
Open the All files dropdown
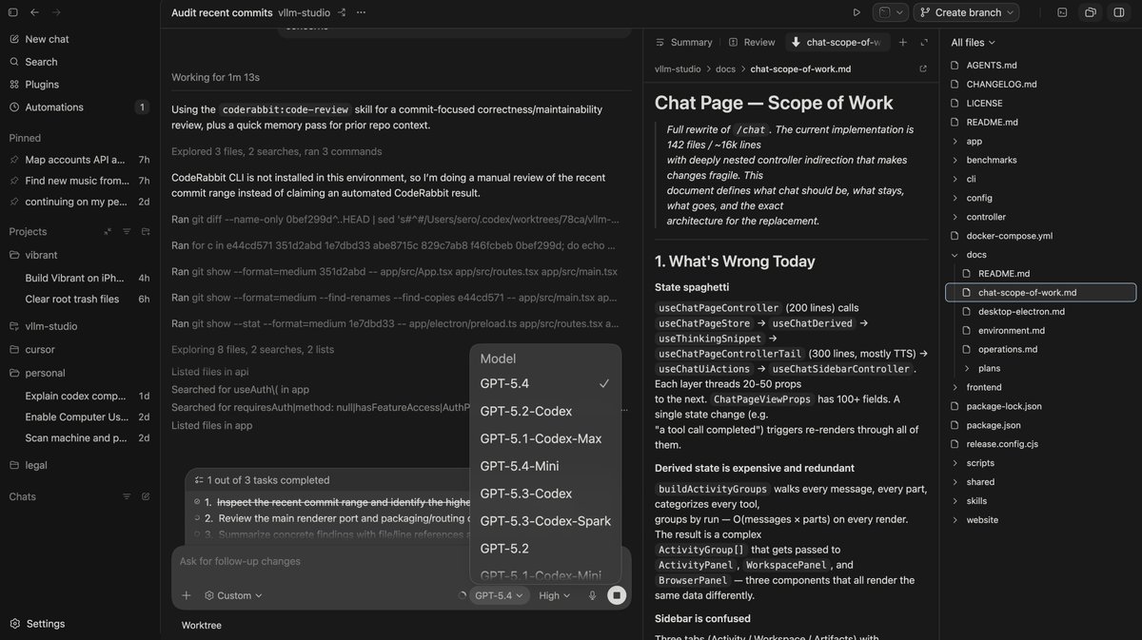[973, 42]
